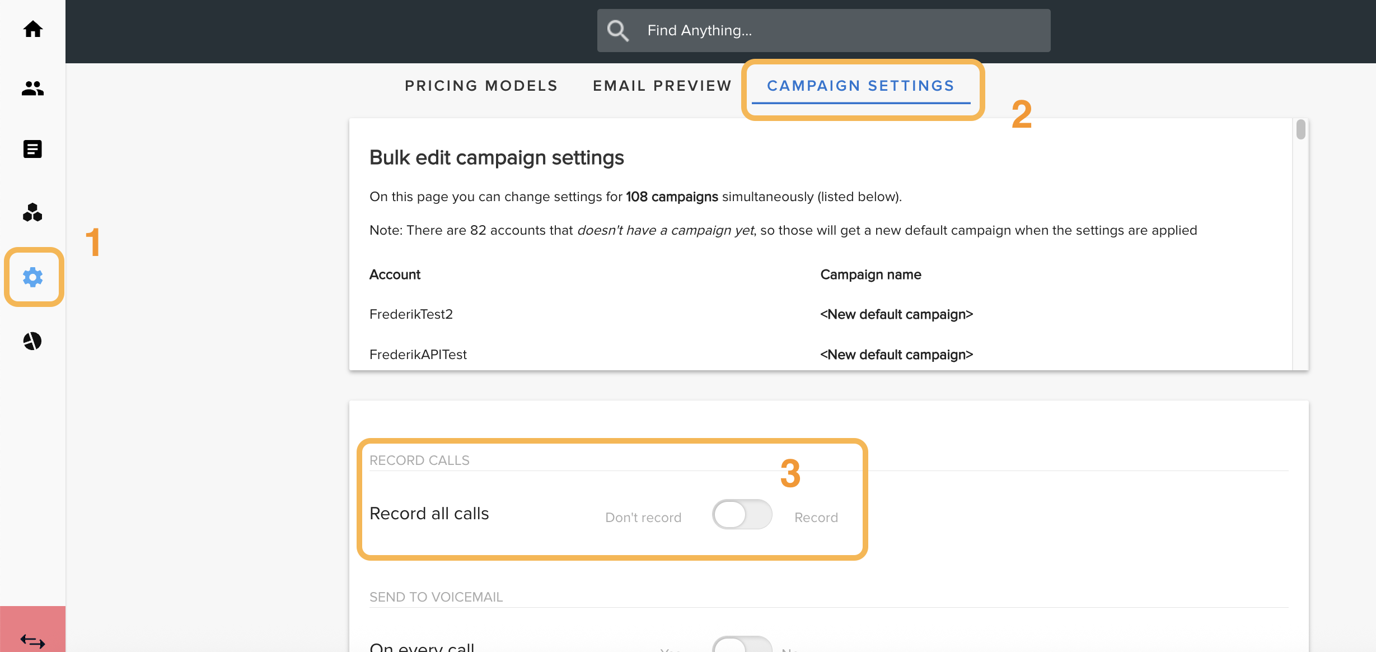
Task: Select the Record label option
Action: pyautogui.click(x=816, y=518)
